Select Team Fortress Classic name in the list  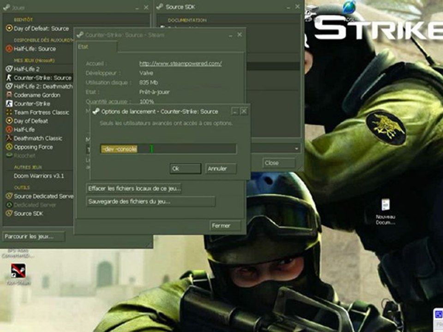[42, 113]
